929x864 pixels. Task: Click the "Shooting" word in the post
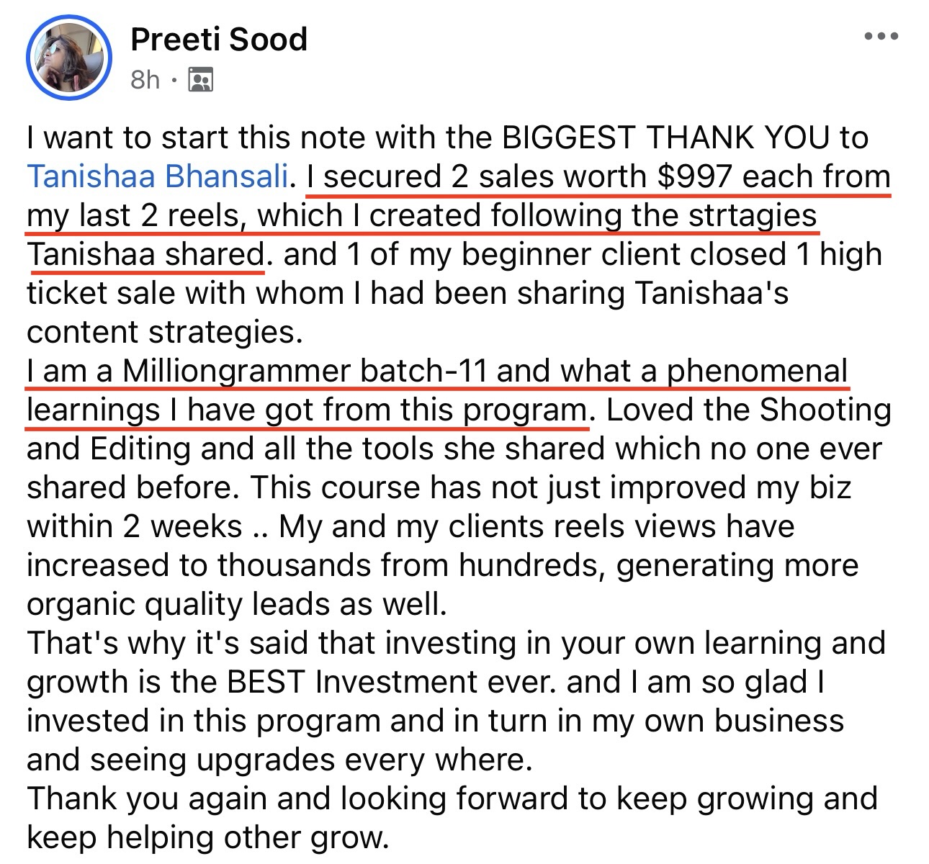(x=825, y=410)
